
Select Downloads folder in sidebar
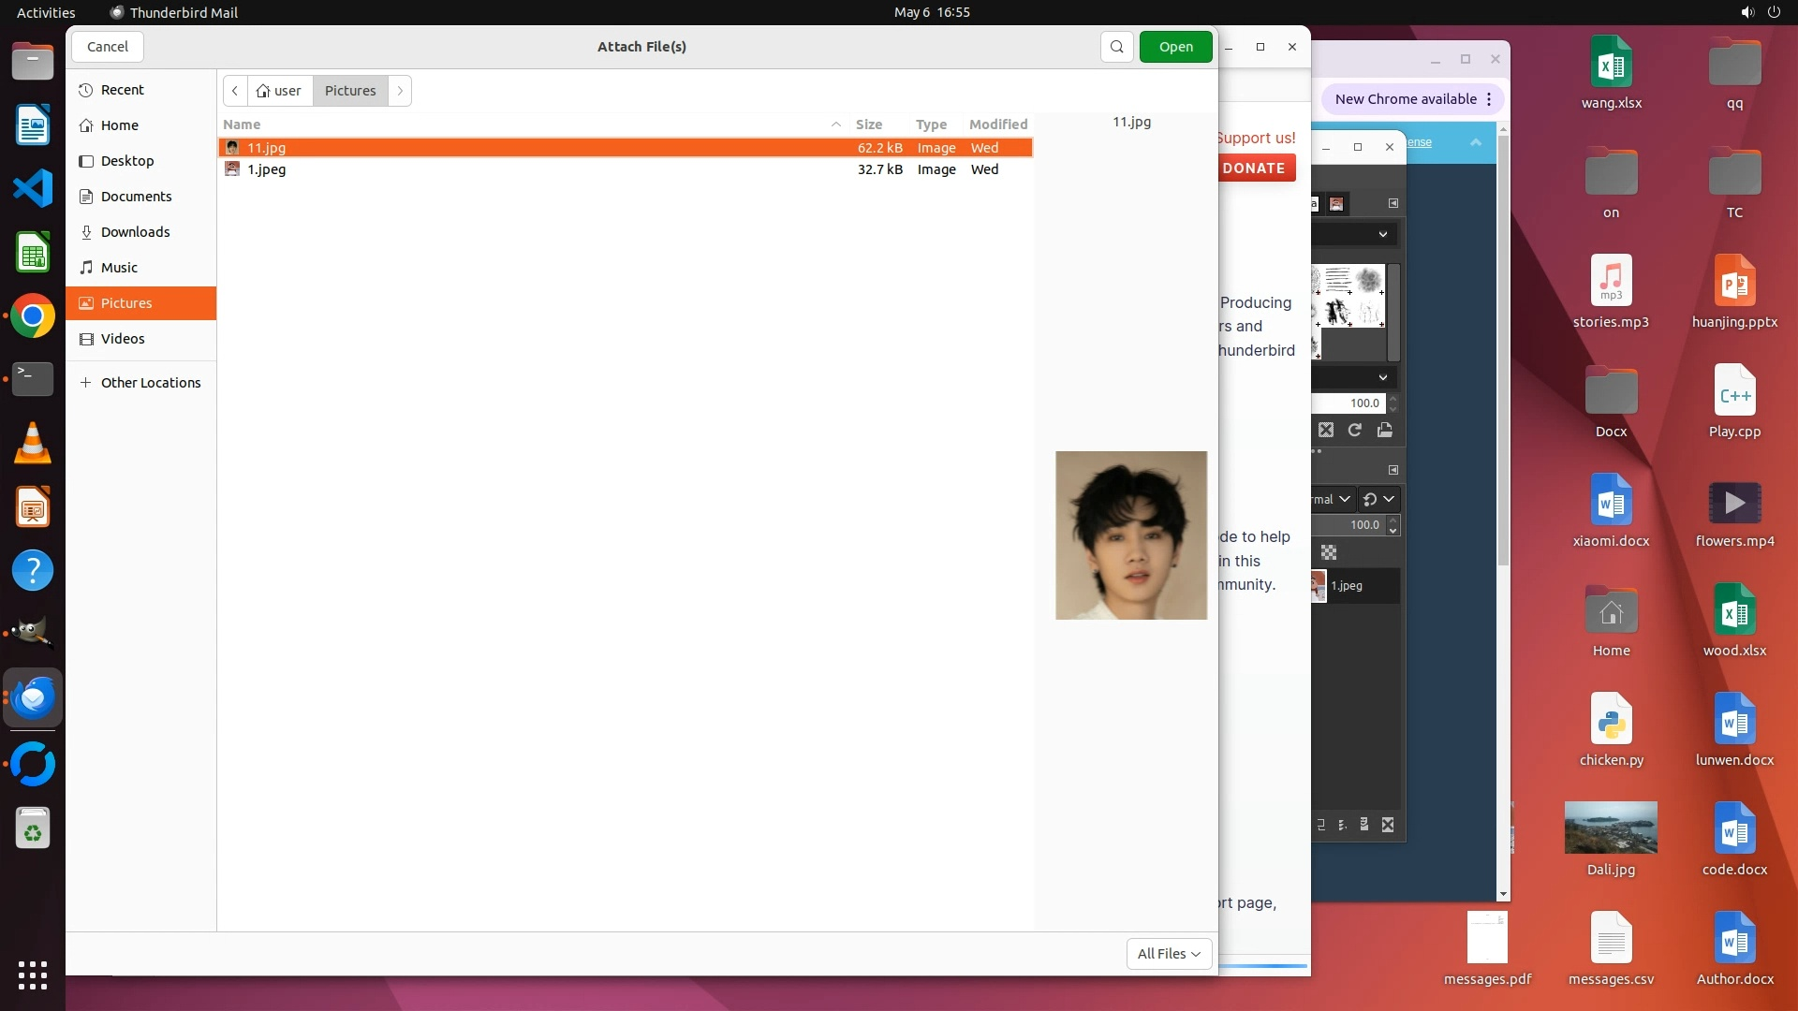click(135, 232)
